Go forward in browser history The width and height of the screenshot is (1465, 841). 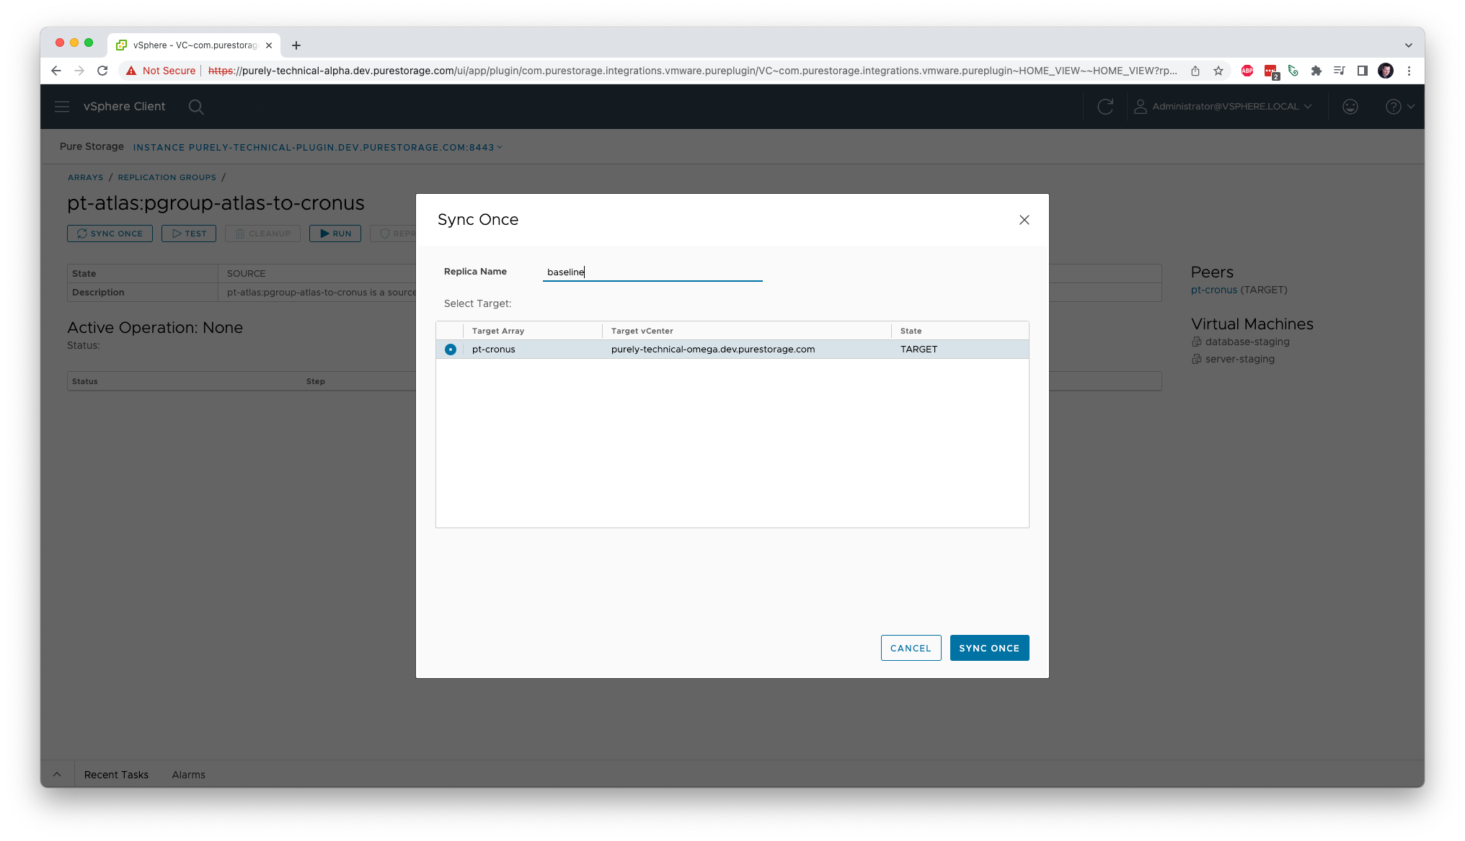tap(79, 71)
